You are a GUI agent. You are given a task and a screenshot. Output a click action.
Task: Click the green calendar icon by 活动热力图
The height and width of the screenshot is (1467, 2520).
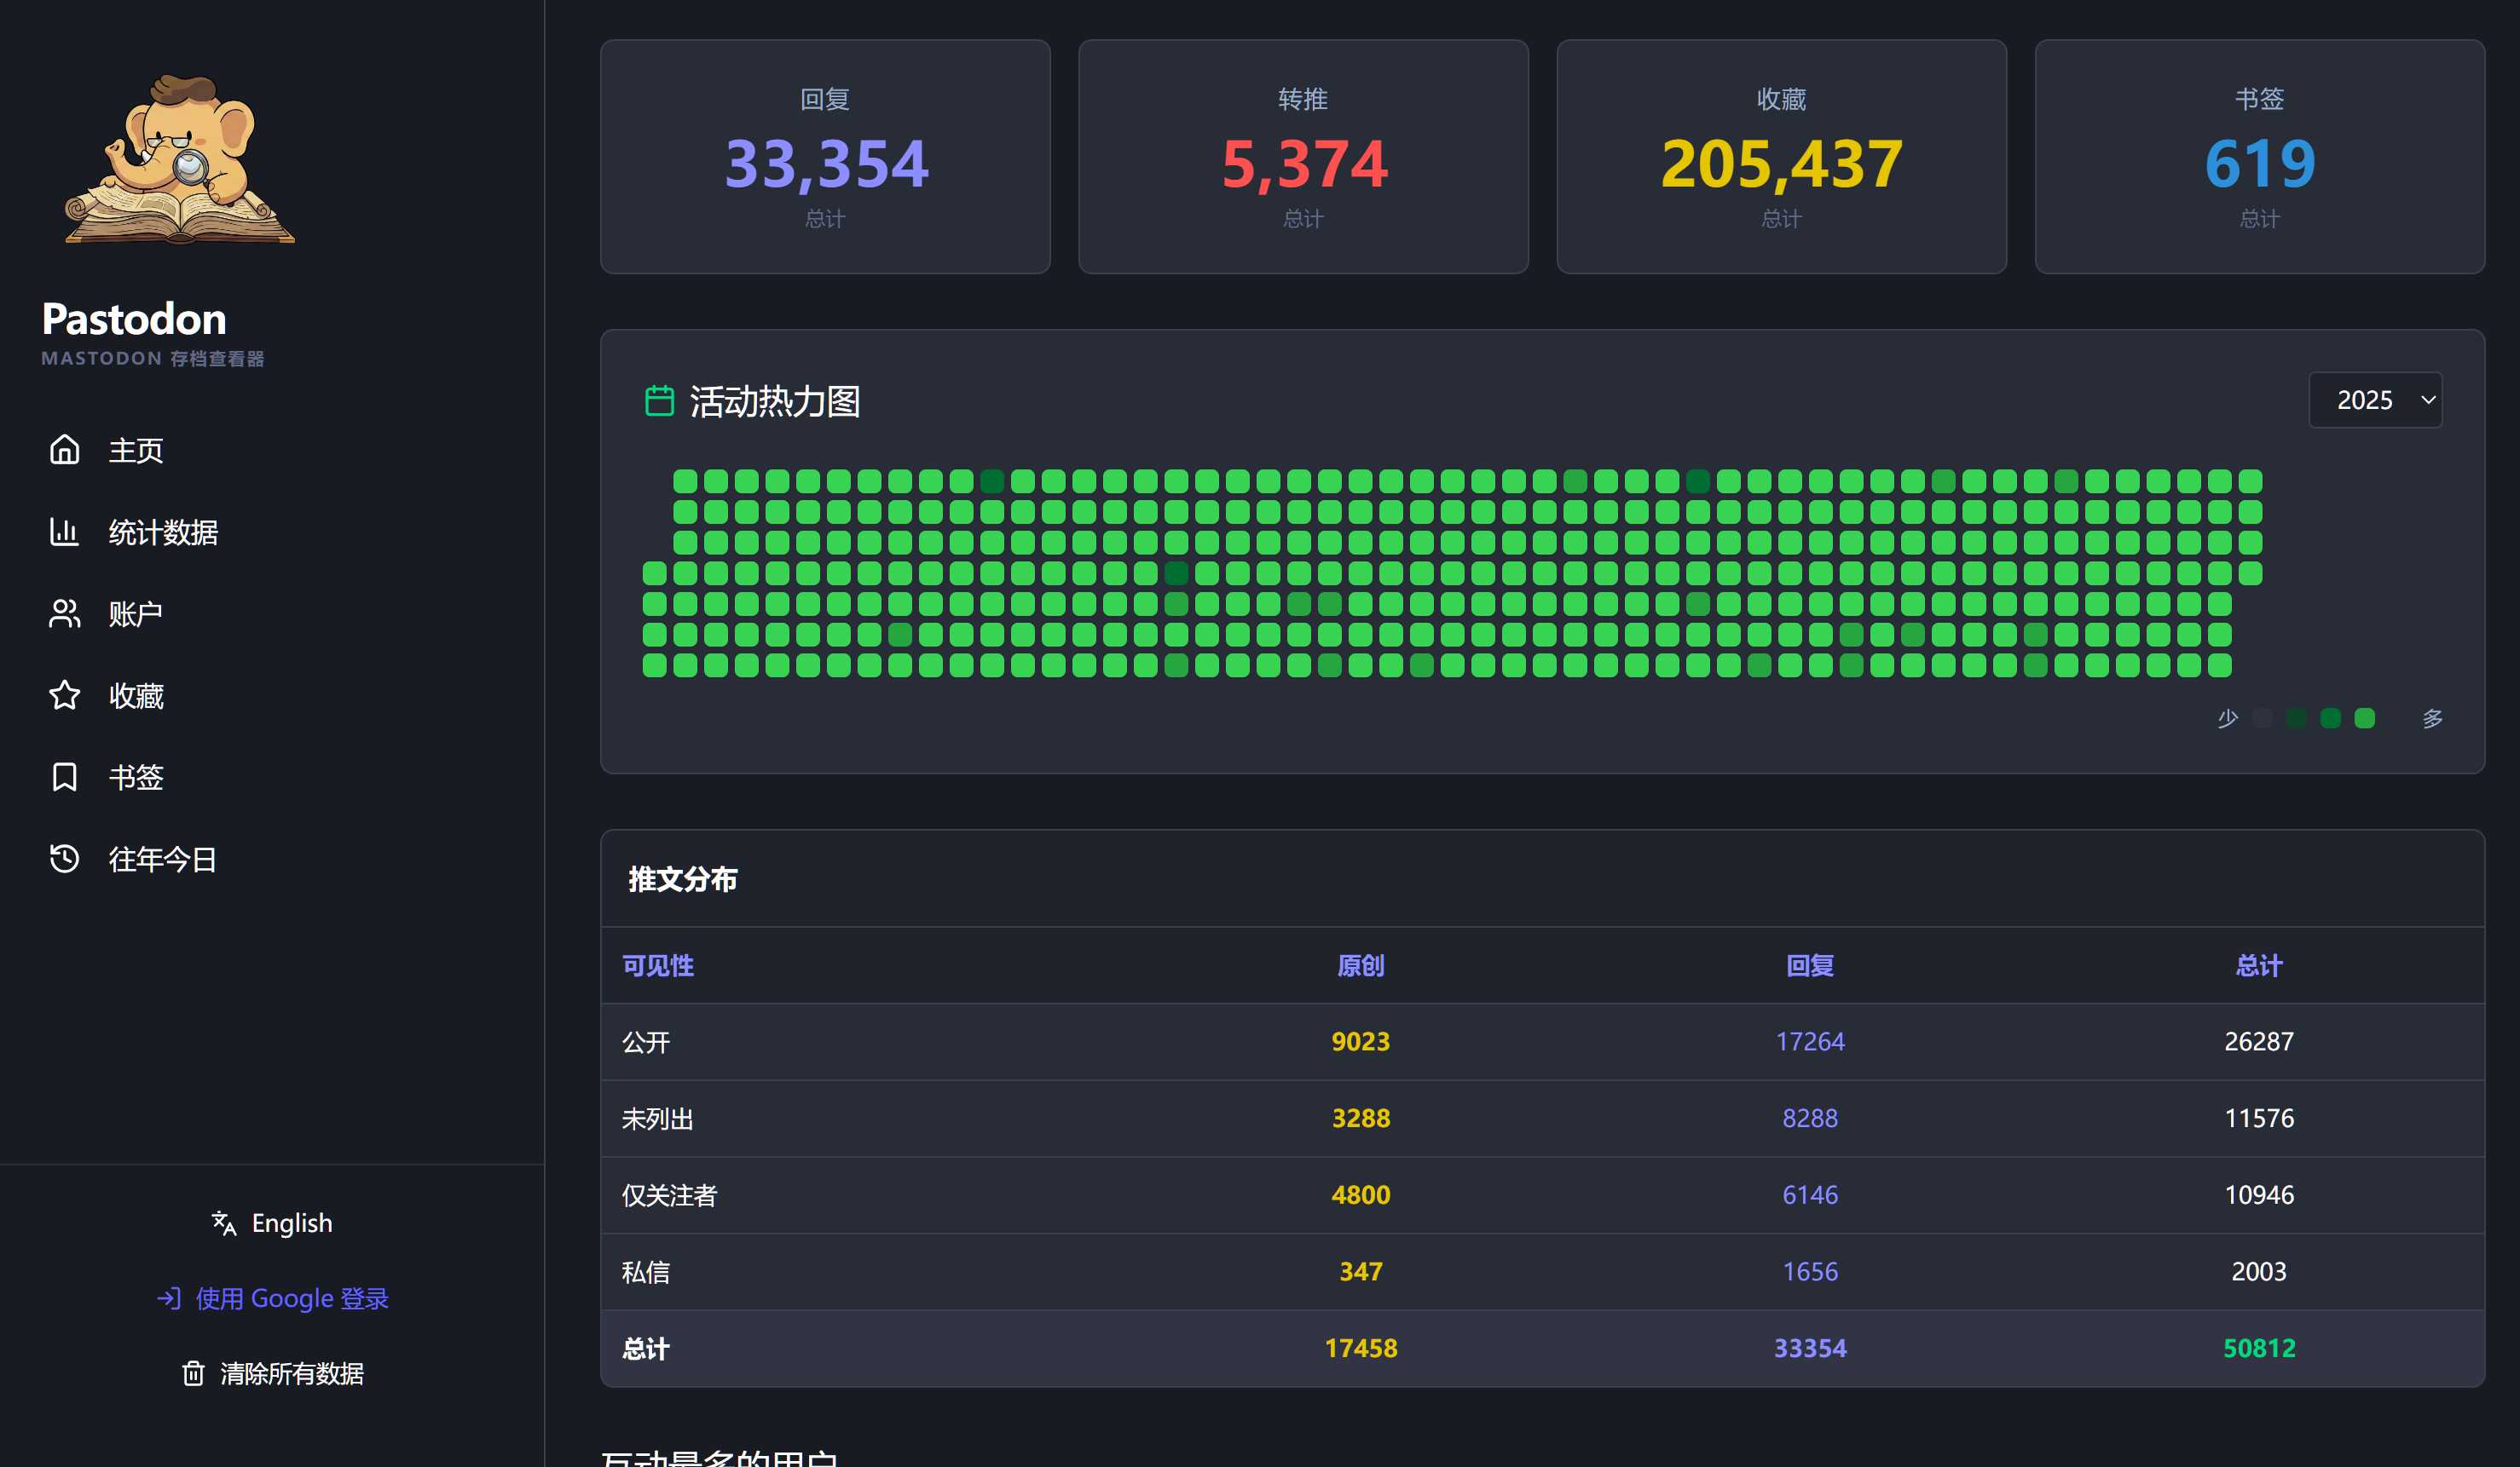point(659,402)
